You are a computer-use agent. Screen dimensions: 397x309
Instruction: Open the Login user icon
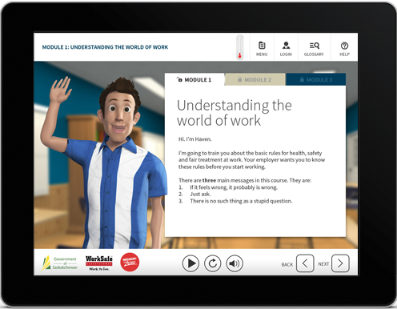[286, 46]
